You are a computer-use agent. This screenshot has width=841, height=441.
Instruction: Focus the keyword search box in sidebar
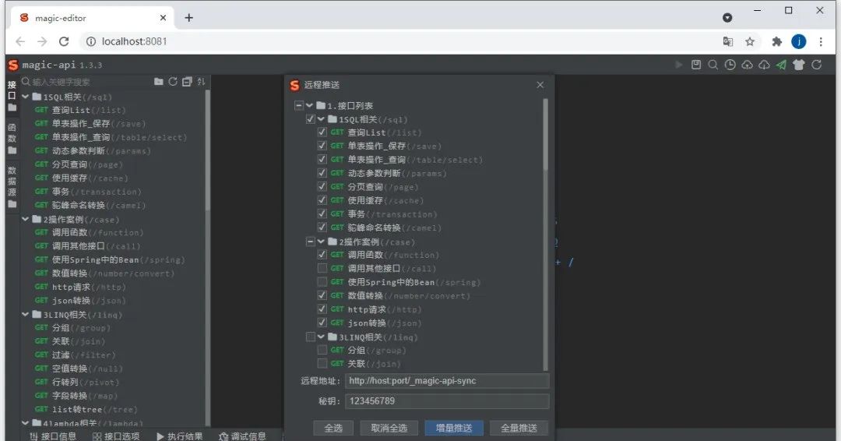pyautogui.click(x=86, y=82)
